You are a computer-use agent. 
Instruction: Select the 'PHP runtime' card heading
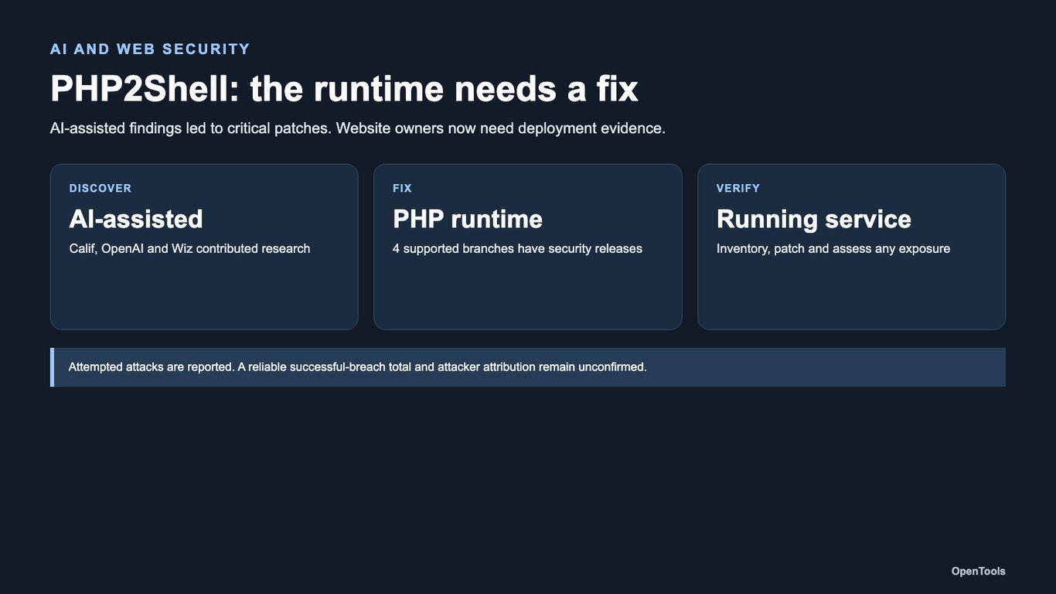(x=468, y=219)
